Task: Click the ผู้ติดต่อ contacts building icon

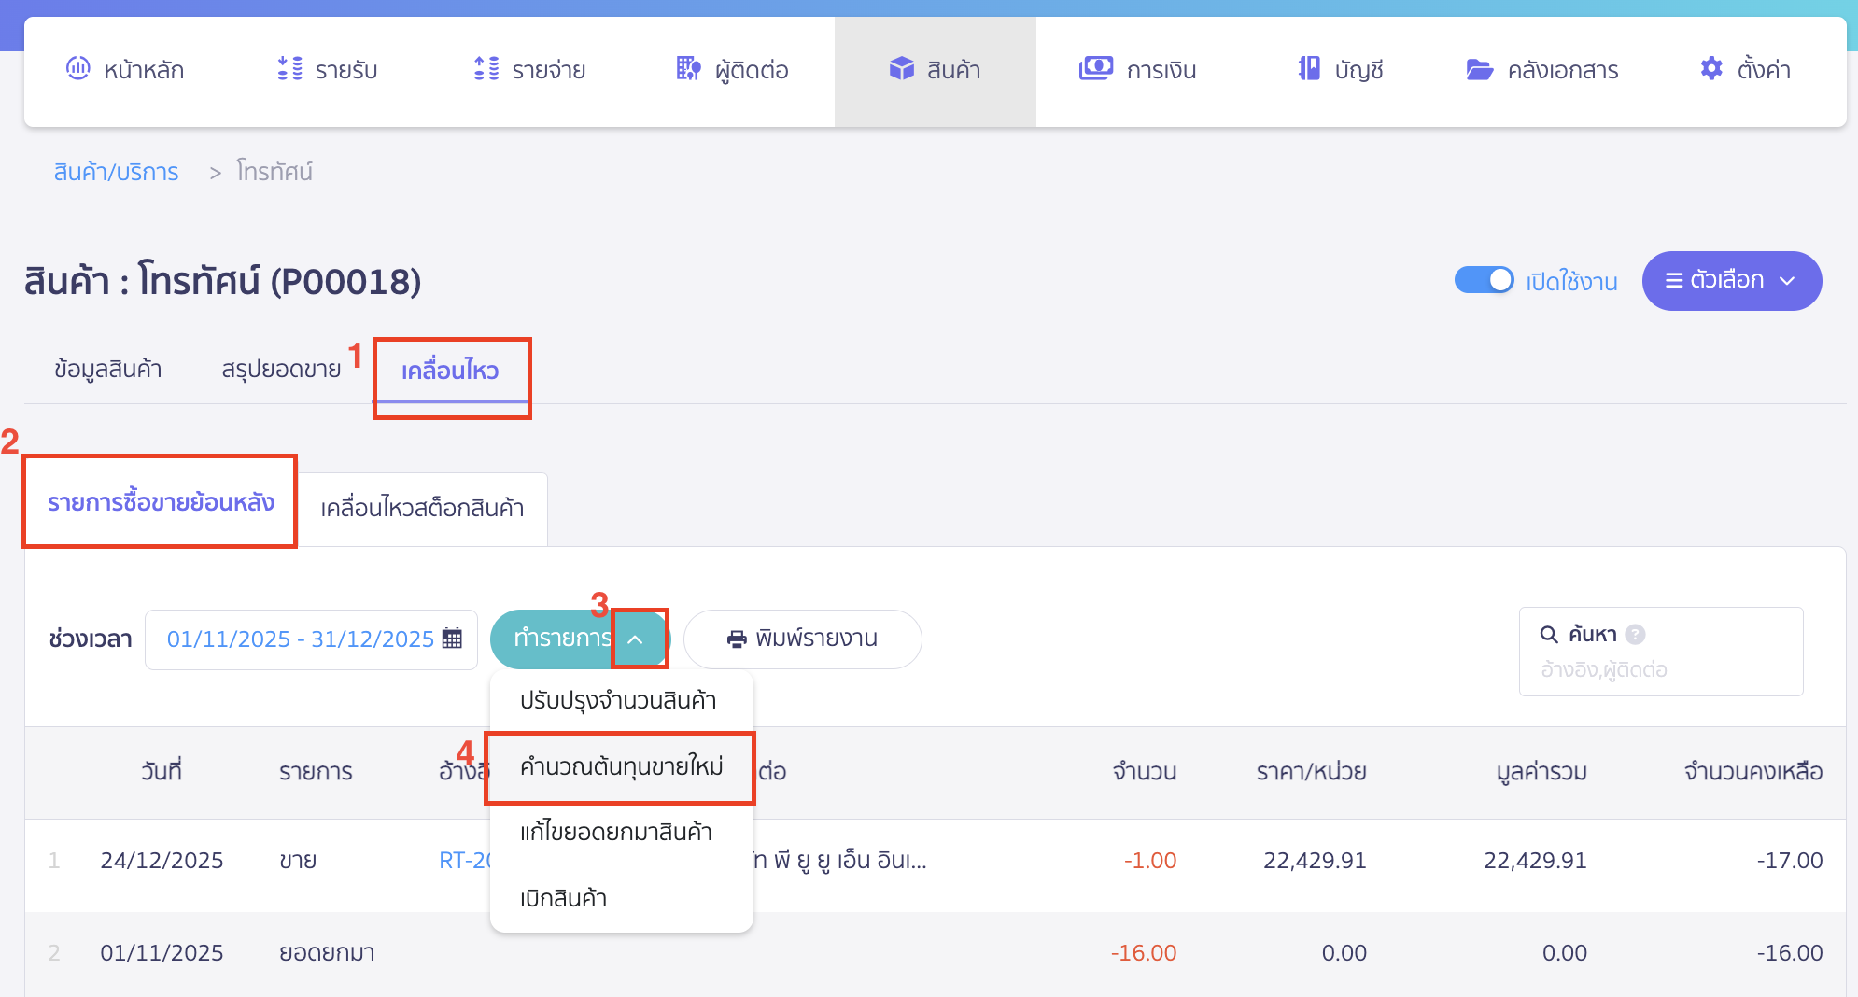Action: (688, 68)
